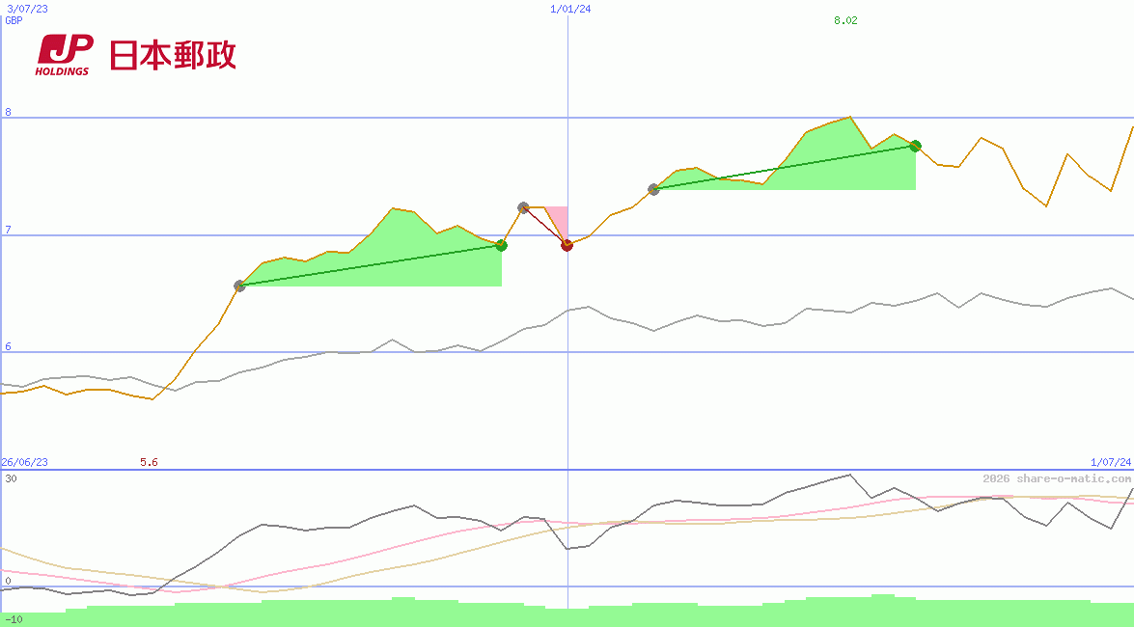Screen dimensions: 1134x627
Task: Click the 1/01/24 date label
Action: click(570, 9)
